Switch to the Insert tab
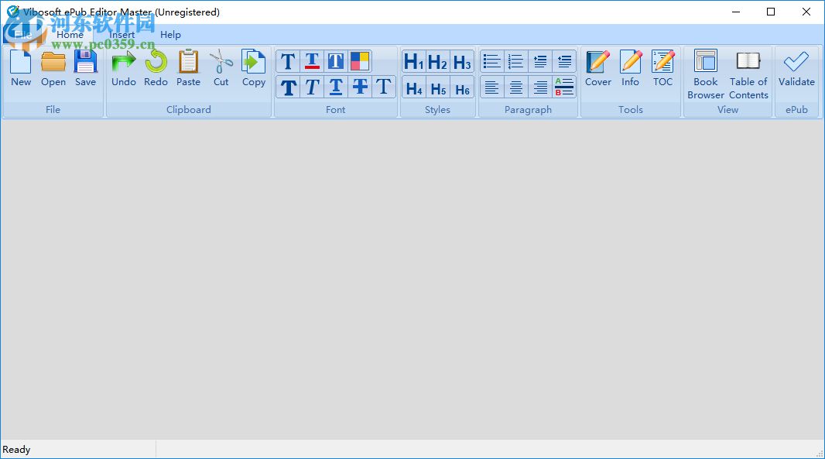Viewport: 825px width, 459px height. [x=122, y=34]
